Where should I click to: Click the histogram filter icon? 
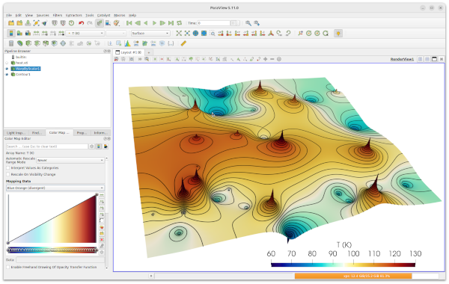[x=127, y=43]
